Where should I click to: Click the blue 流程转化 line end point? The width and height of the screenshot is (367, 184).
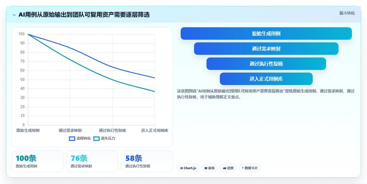tap(155, 78)
